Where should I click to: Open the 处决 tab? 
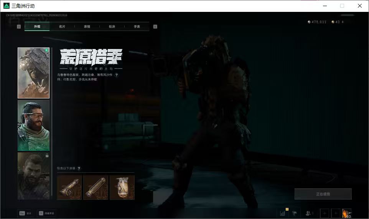click(112, 26)
